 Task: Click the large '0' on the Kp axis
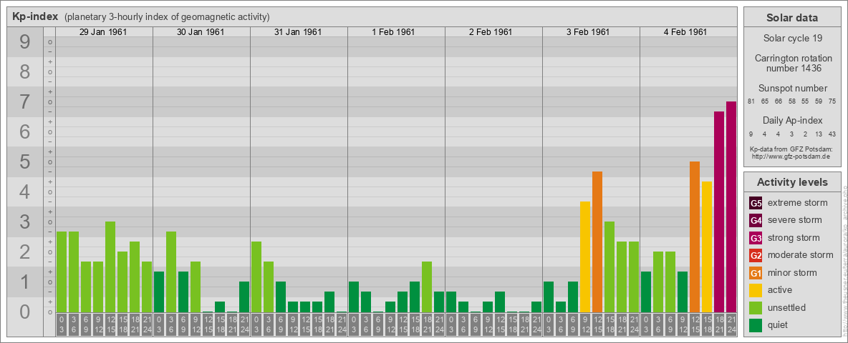[x=25, y=312]
